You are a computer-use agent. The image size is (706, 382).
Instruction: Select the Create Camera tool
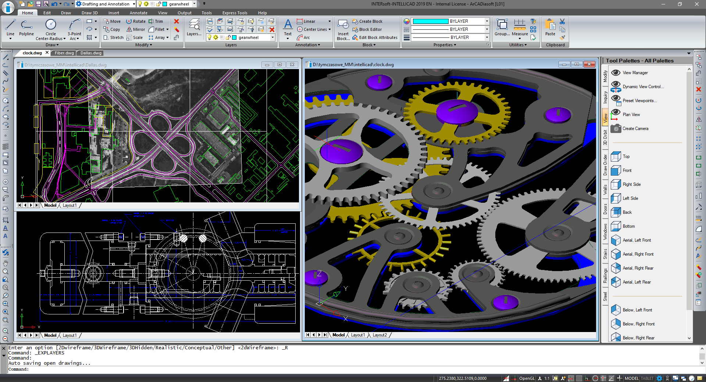coord(629,129)
